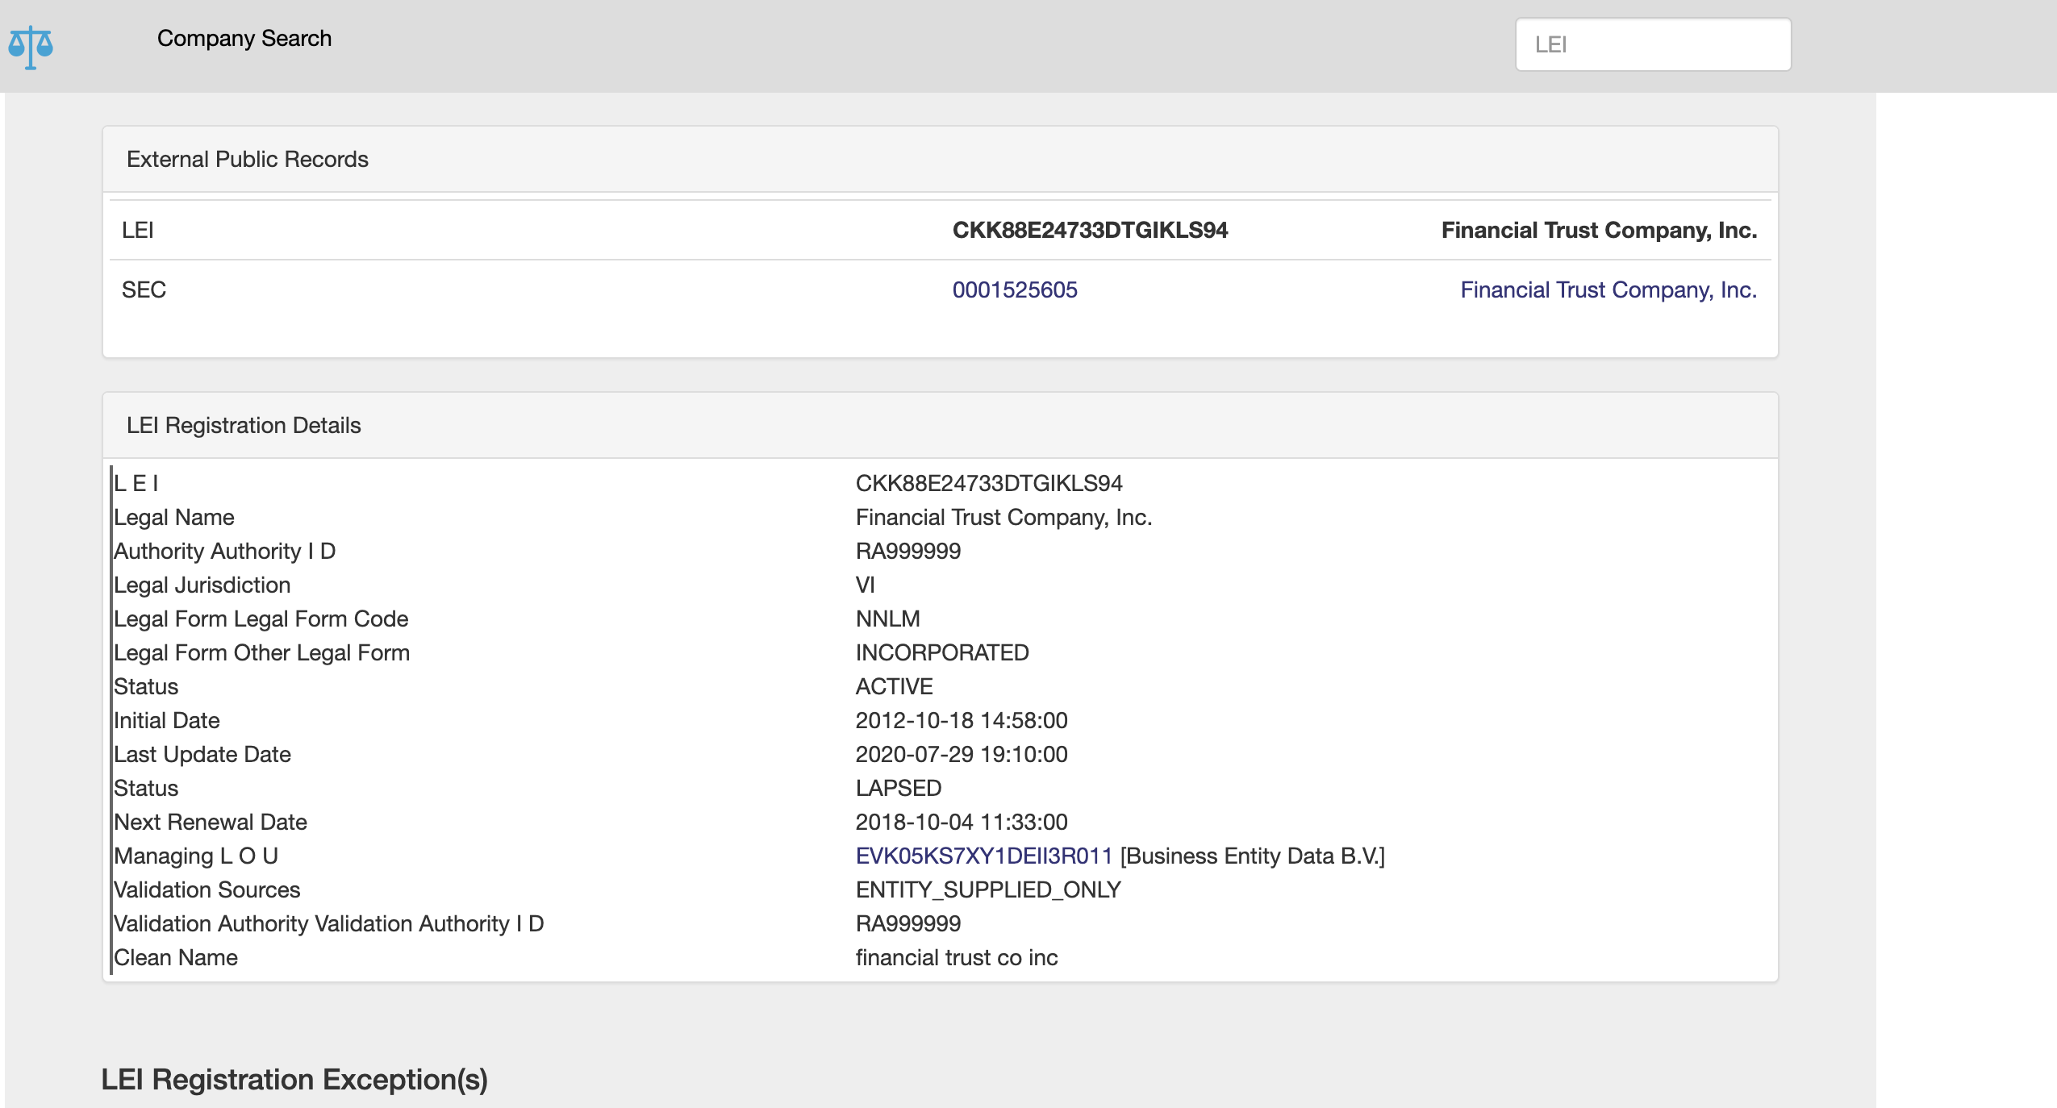Screen dimensions: 2057x1108
Task: Click Validation Authority I D value RA999999
Action: pos(908,923)
